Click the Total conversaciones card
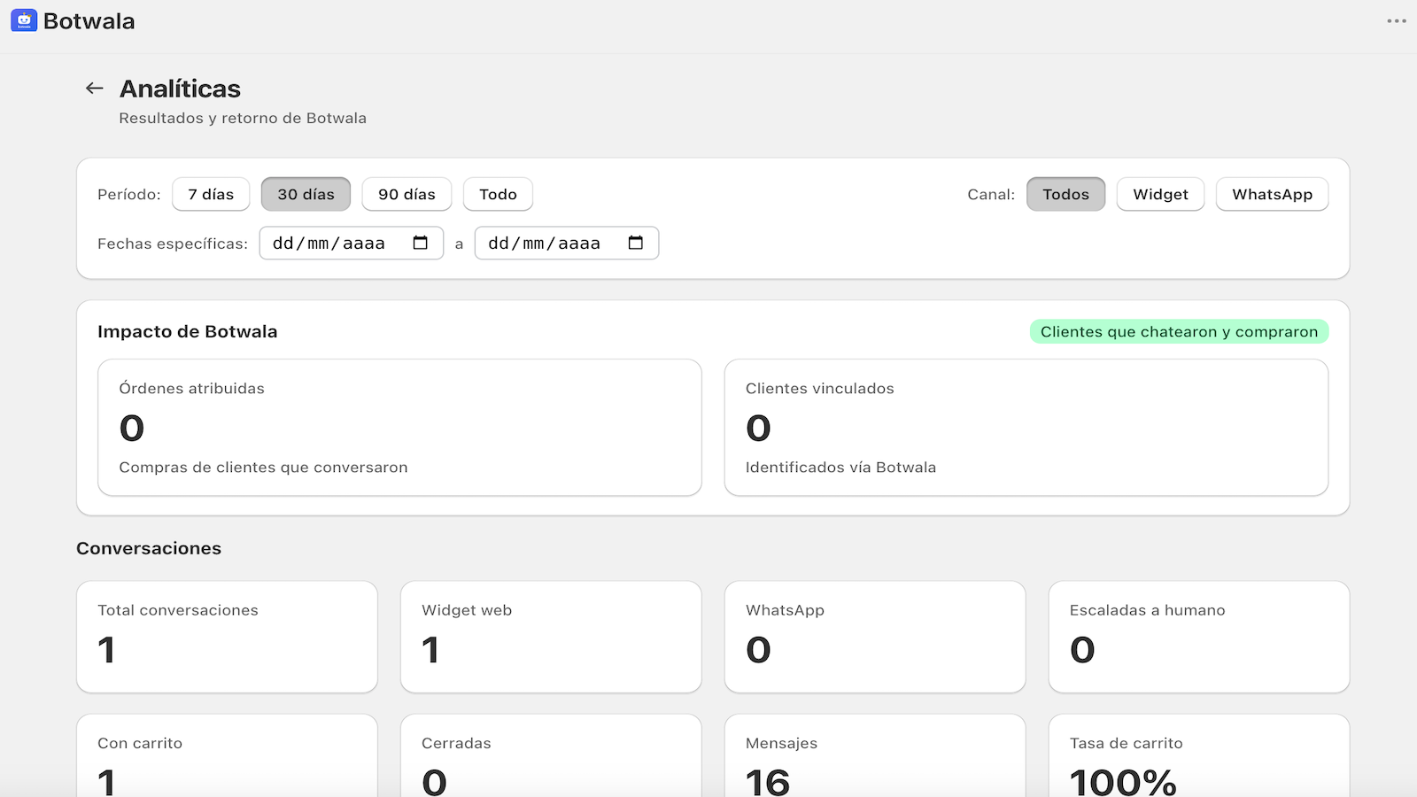1417x797 pixels. pyautogui.click(x=227, y=637)
